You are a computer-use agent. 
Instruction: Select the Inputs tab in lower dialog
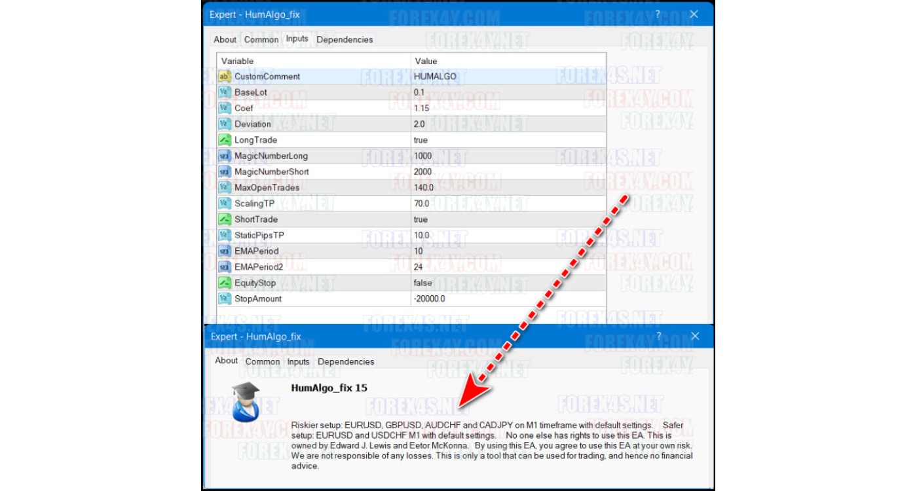click(298, 361)
